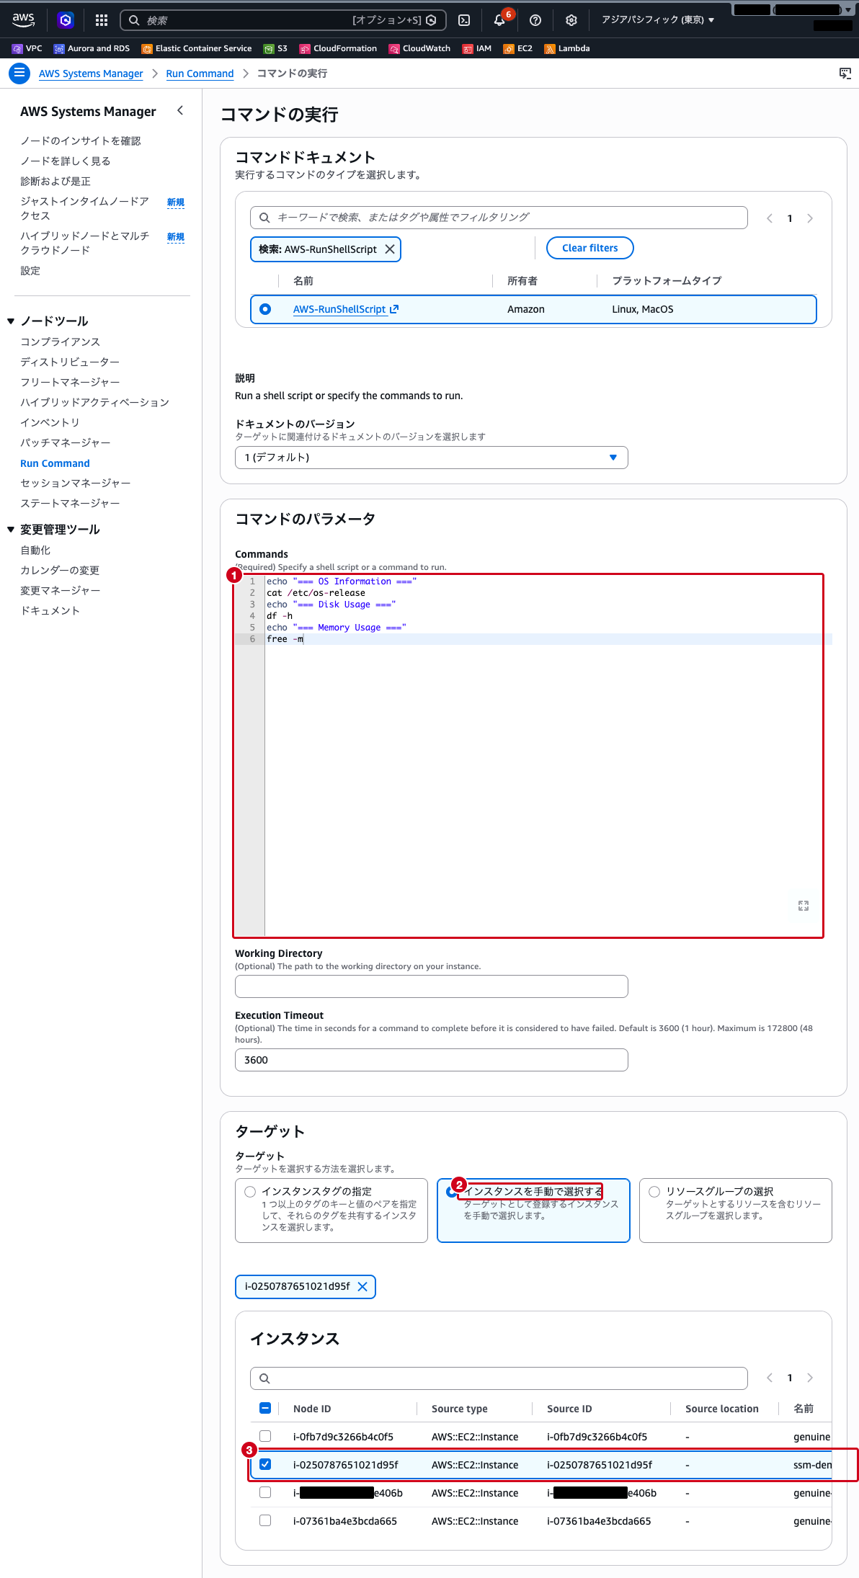Check instance i-07361ba4e3bcda665
The width and height of the screenshot is (859, 1578).
pos(265,1520)
